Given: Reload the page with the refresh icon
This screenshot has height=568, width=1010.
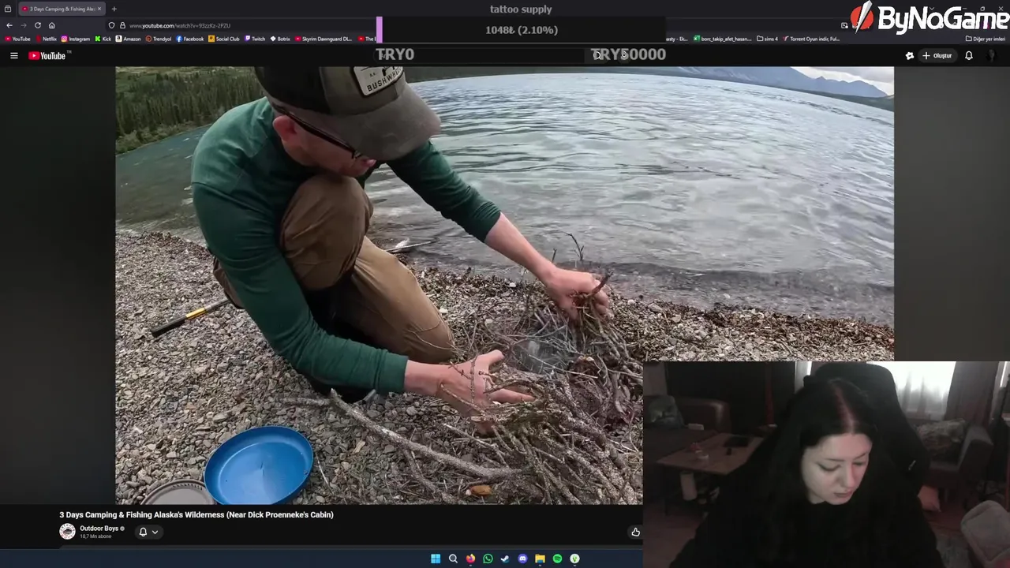Looking at the screenshot, I should [x=37, y=25].
